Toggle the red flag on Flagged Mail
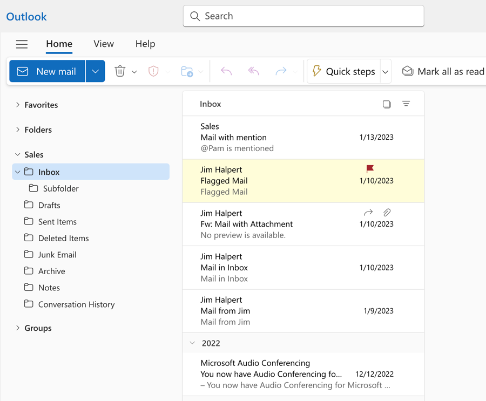The width and height of the screenshot is (486, 401). pos(370,169)
